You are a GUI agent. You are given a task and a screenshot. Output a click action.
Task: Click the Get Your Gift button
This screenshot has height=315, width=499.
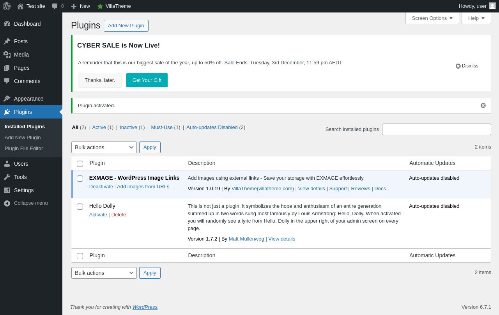click(x=147, y=80)
